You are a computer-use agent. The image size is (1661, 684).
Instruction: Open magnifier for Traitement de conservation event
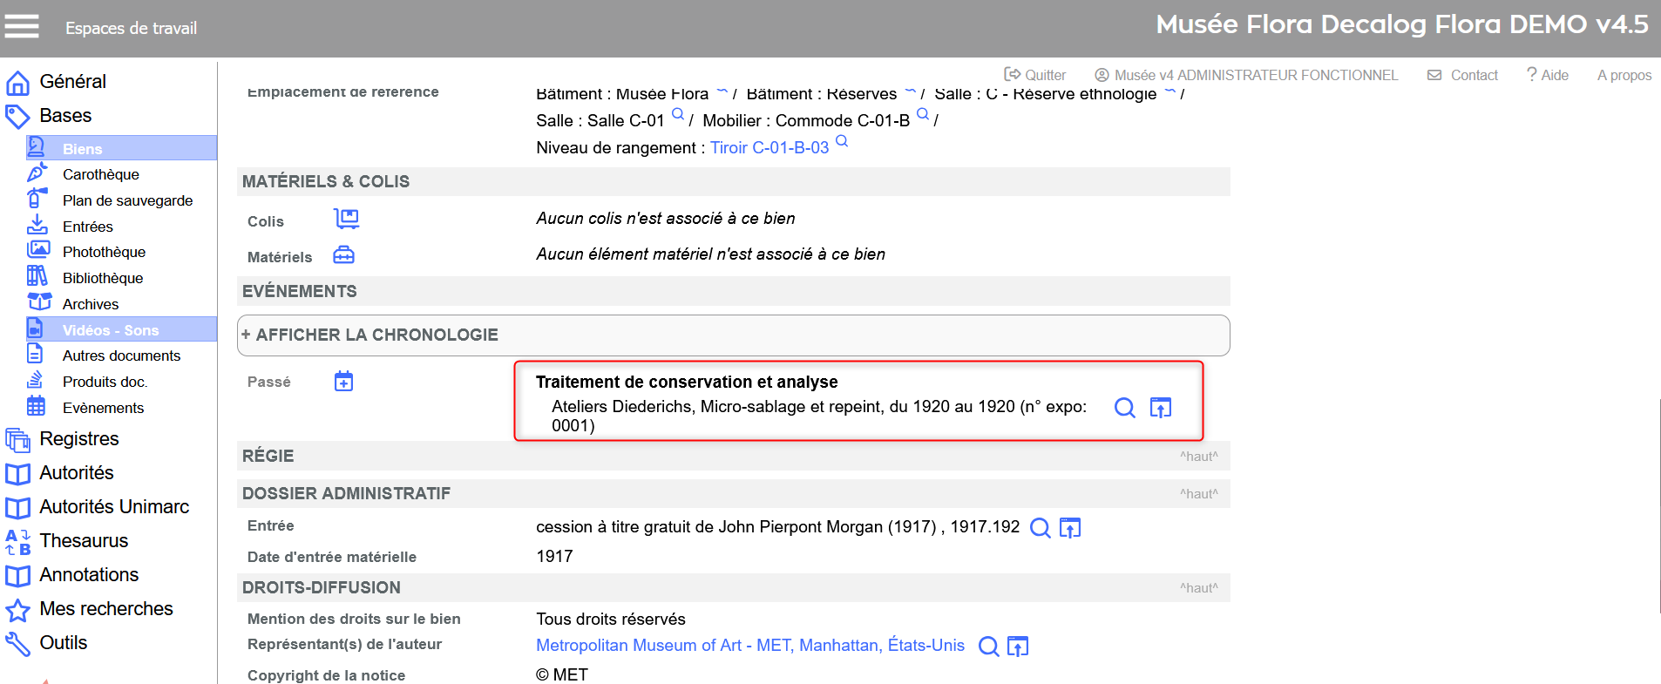coord(1124,408)
